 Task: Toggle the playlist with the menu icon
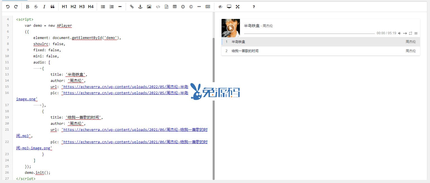click(416, 33)
